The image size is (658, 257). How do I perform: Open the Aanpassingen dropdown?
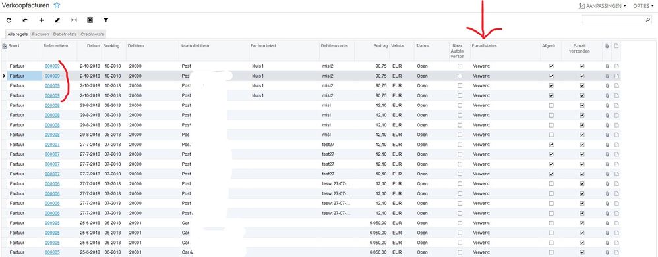point(602,6)
